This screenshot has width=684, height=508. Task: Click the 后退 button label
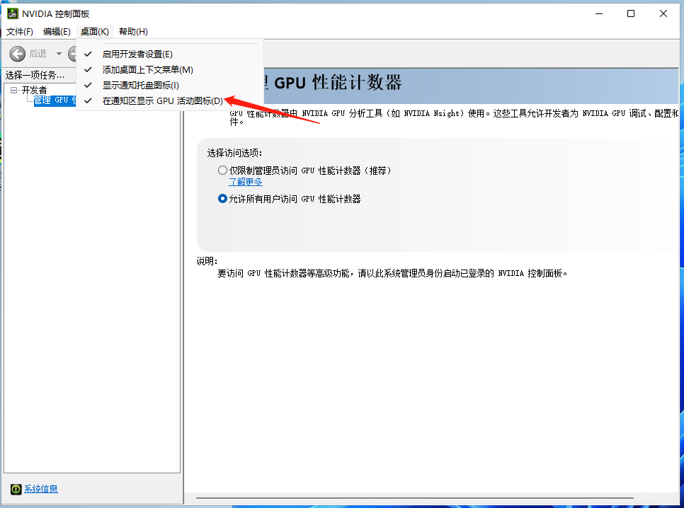point(38,54)
